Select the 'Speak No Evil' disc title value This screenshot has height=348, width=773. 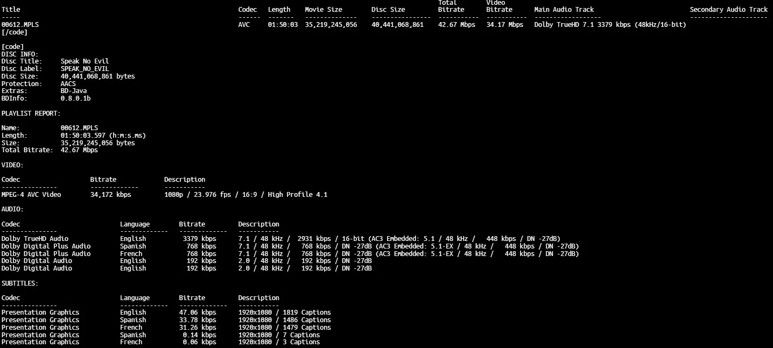[x=85, y=61]
